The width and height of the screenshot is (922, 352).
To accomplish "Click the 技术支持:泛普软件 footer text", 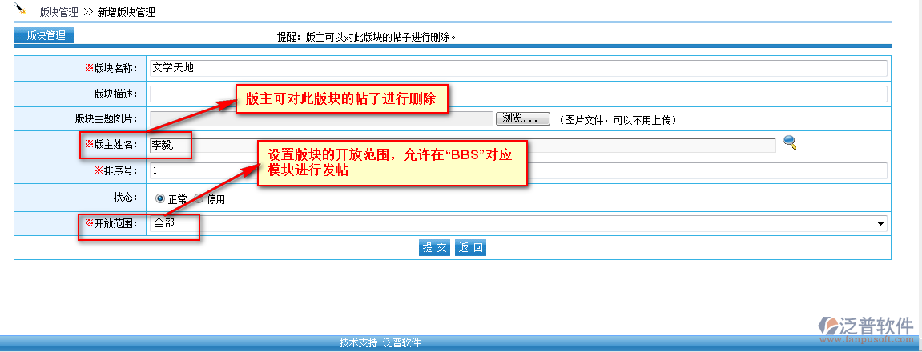I will pos(380,342).
